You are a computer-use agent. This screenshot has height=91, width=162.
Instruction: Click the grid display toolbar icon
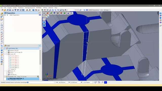pyautogui.click(x=21, y=10)
